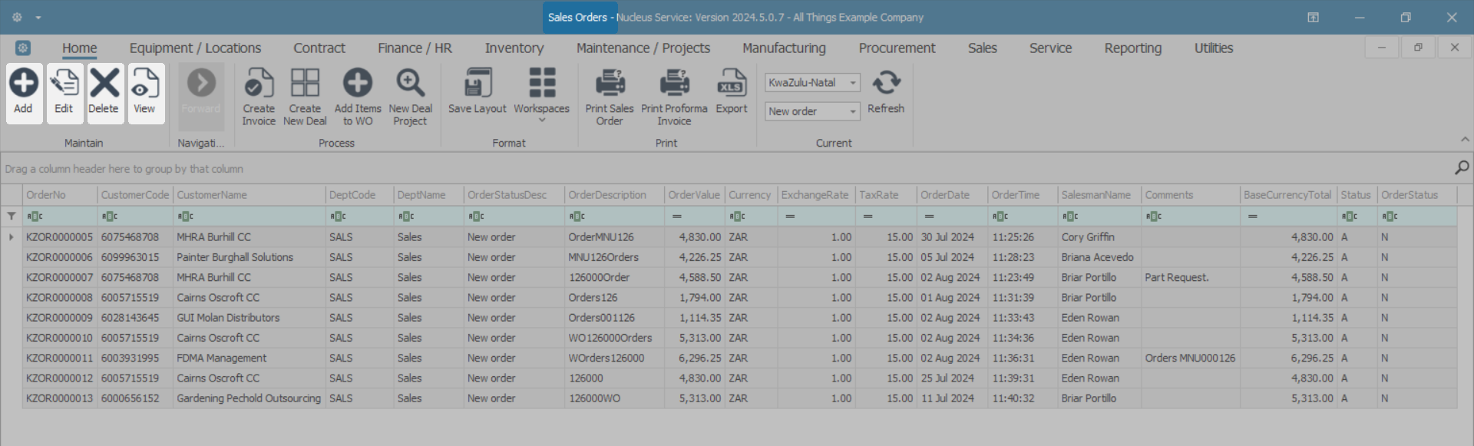The height and width of the screenshot is (446, 1474).
Task: Click the OrderNo filter row field
Action: pyautogui.click(x=61, y=216)
